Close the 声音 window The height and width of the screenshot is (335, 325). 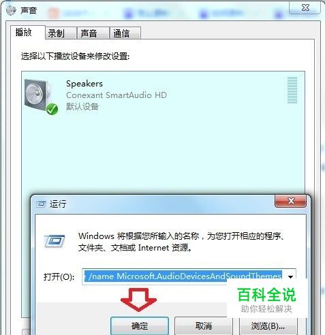[305, 7]
